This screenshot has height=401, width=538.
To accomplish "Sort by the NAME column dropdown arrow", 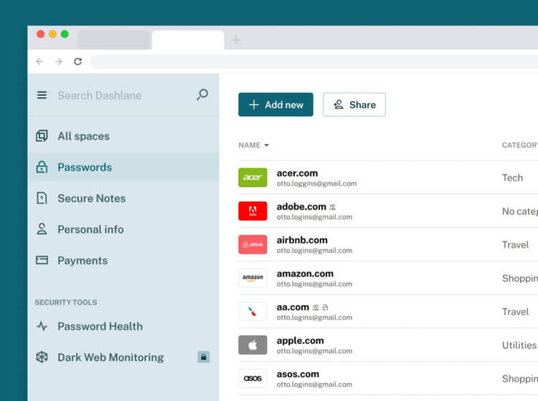I will coord(267,145).
